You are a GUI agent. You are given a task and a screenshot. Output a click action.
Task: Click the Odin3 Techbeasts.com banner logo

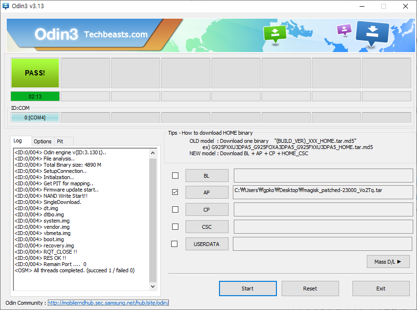(91, 34)
